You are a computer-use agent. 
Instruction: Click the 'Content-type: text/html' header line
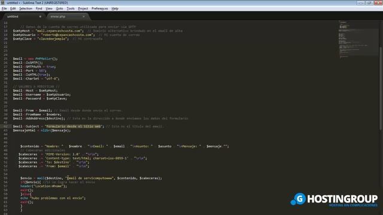tap(83, 158)
